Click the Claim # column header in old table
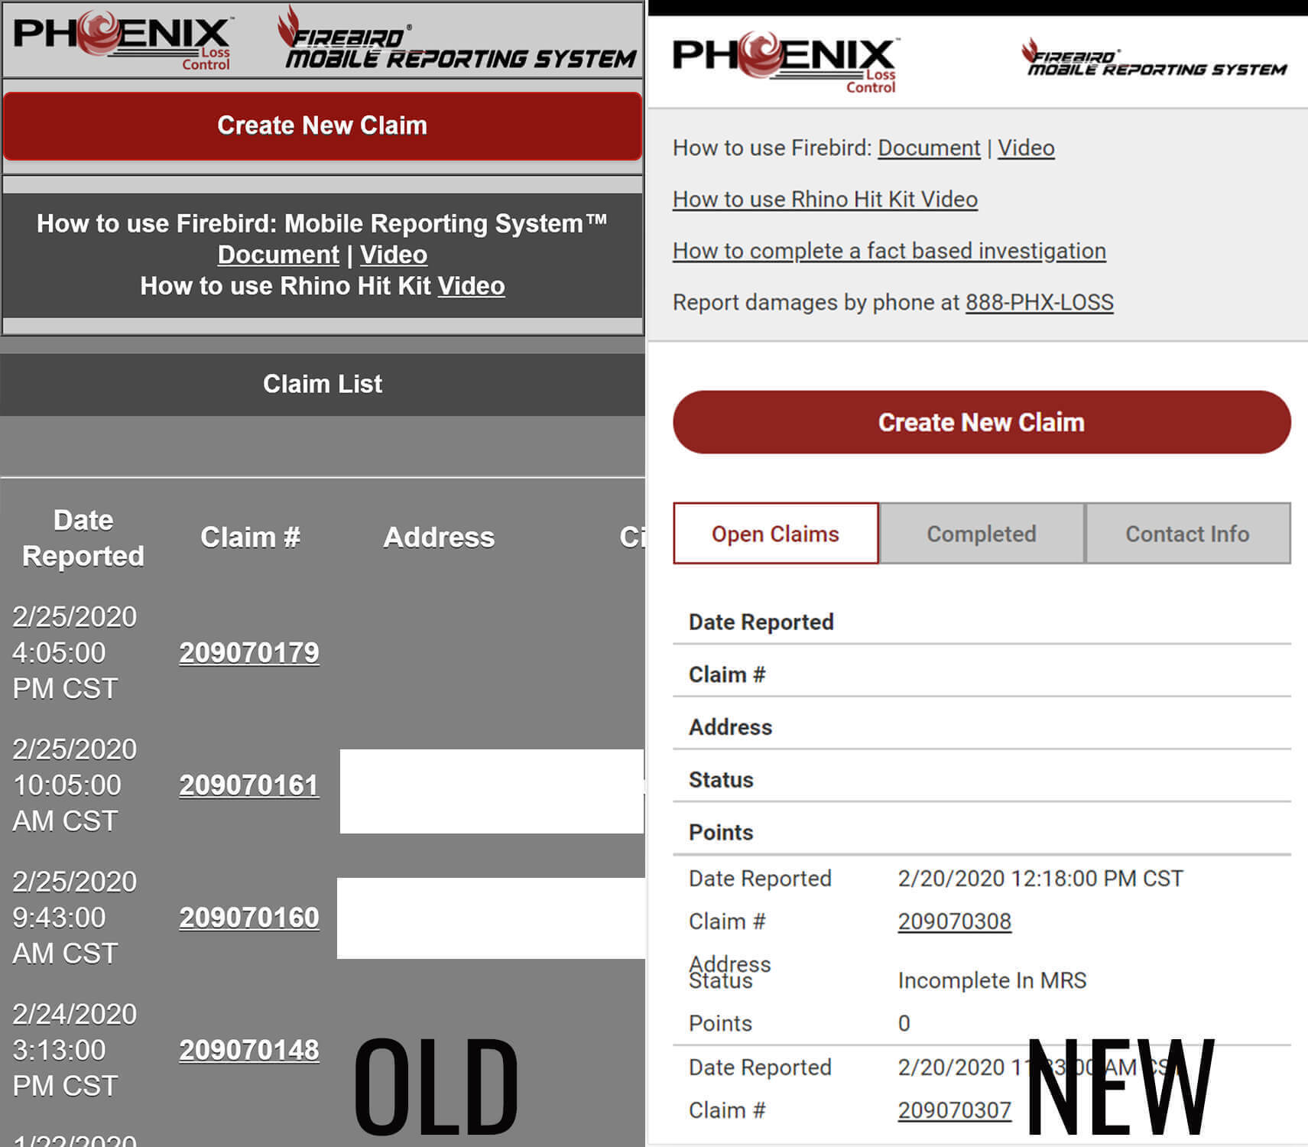The height and width of the screenshot is (1147, 1308). pos(250,537)
